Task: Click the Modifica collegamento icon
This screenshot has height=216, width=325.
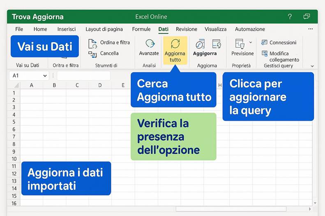Action: [x=265, y=53]
